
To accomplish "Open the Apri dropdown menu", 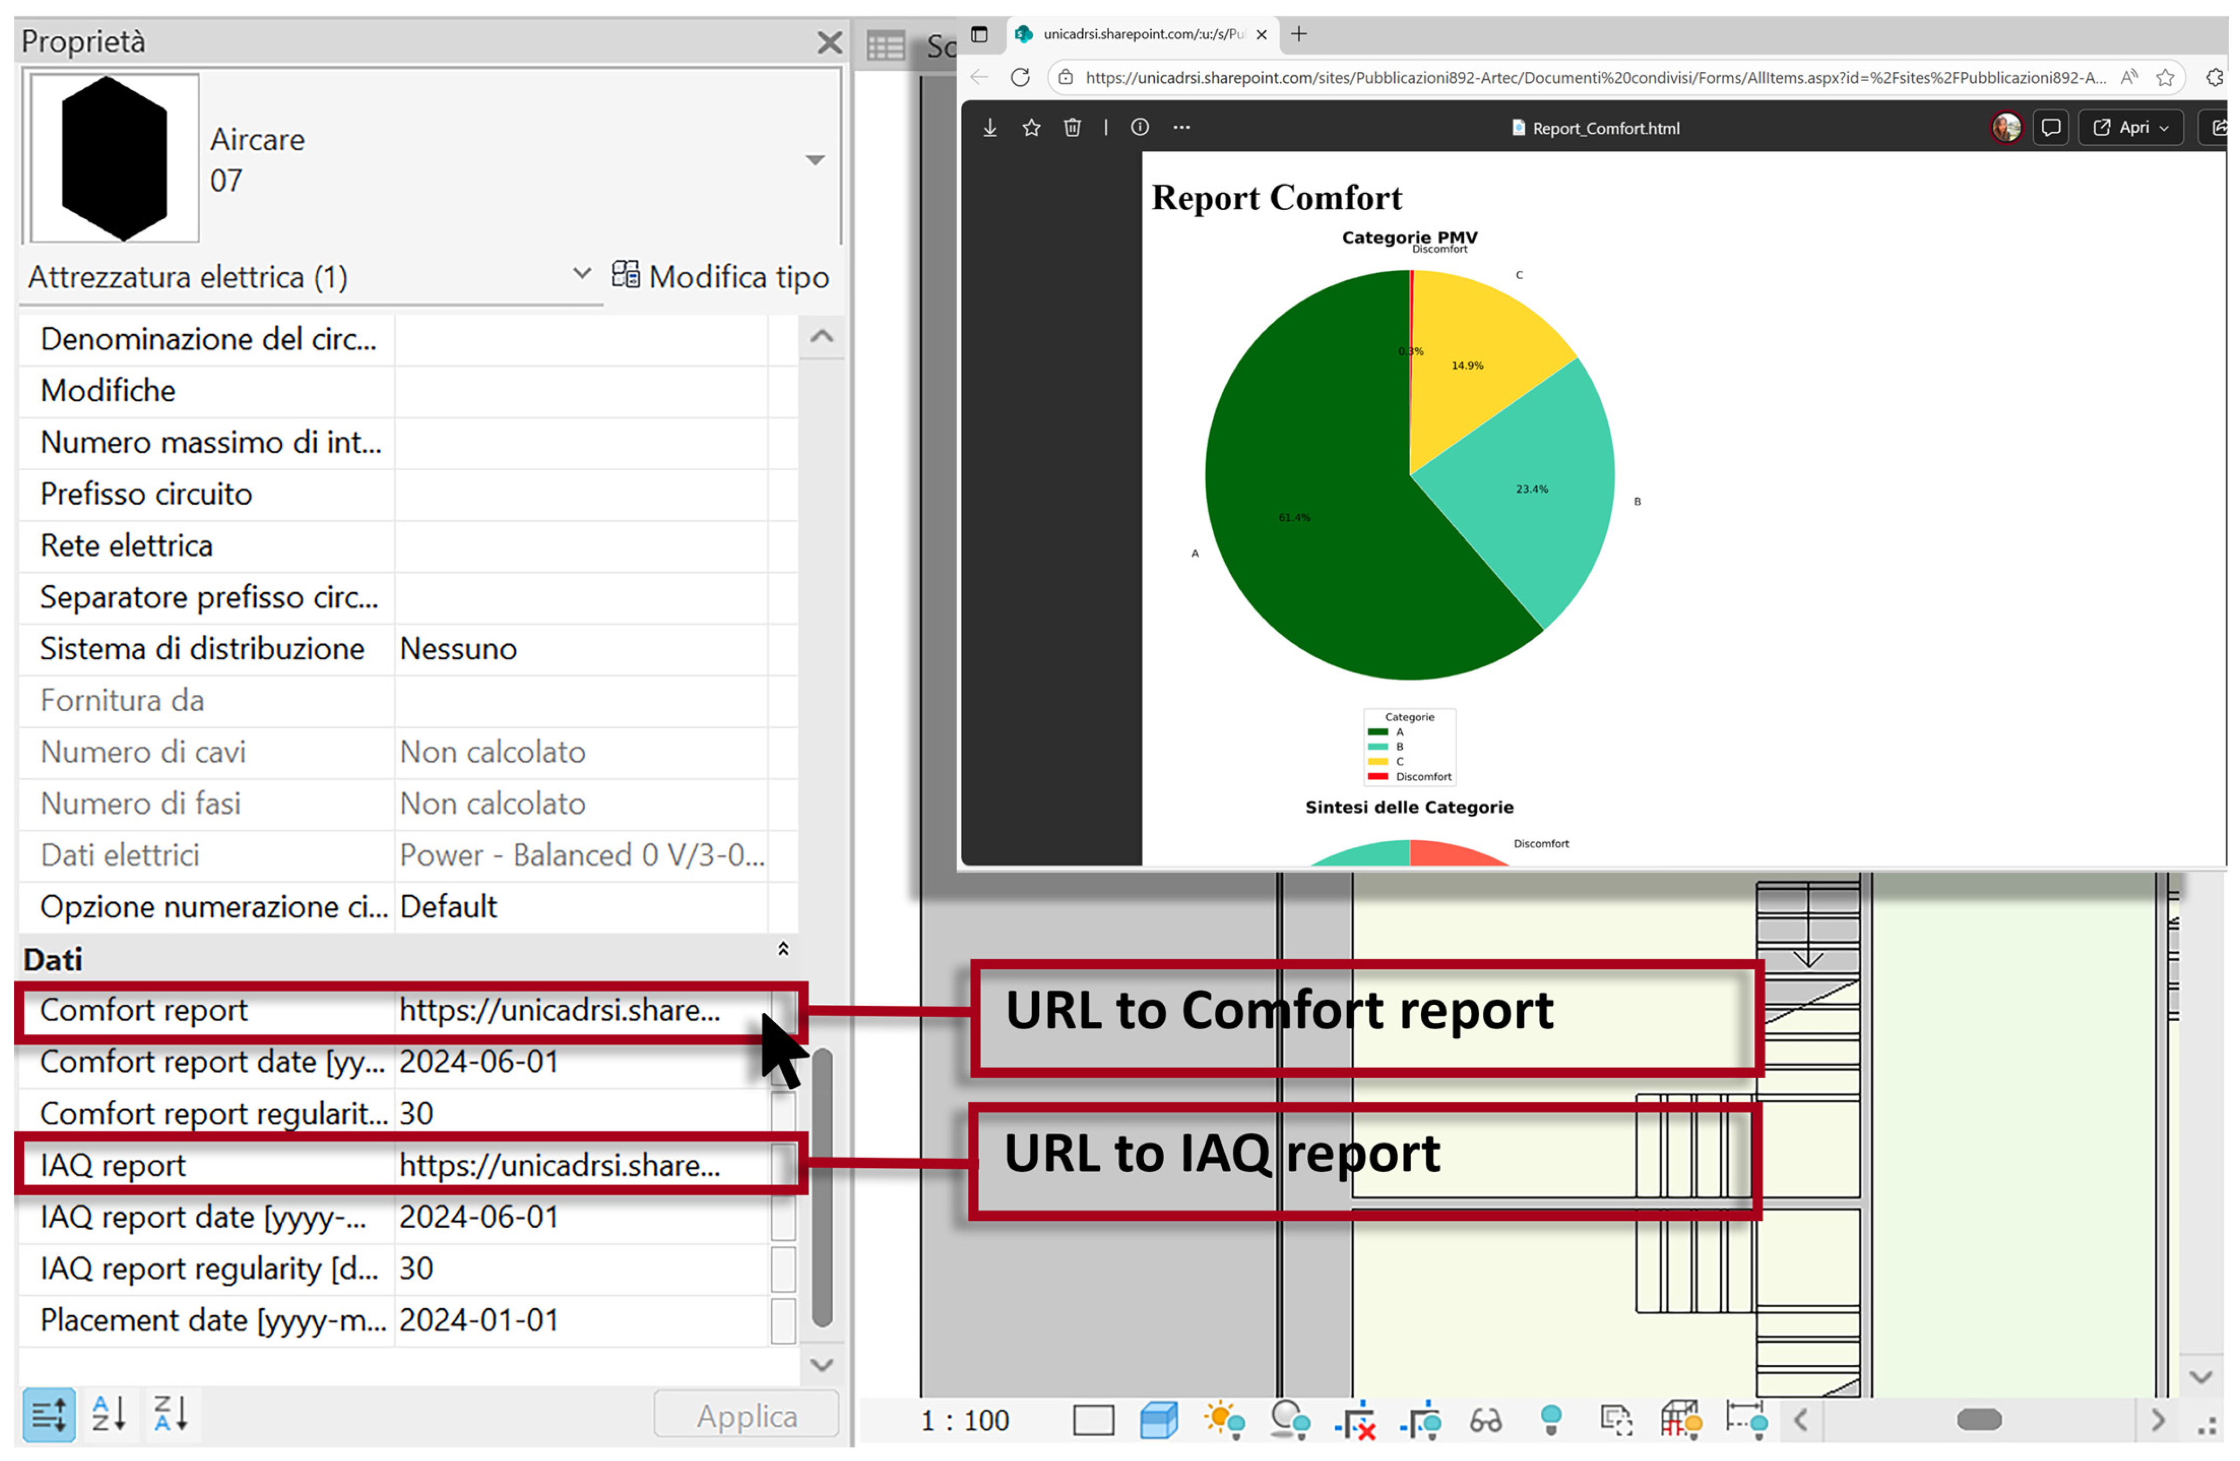I will 2132,127.
